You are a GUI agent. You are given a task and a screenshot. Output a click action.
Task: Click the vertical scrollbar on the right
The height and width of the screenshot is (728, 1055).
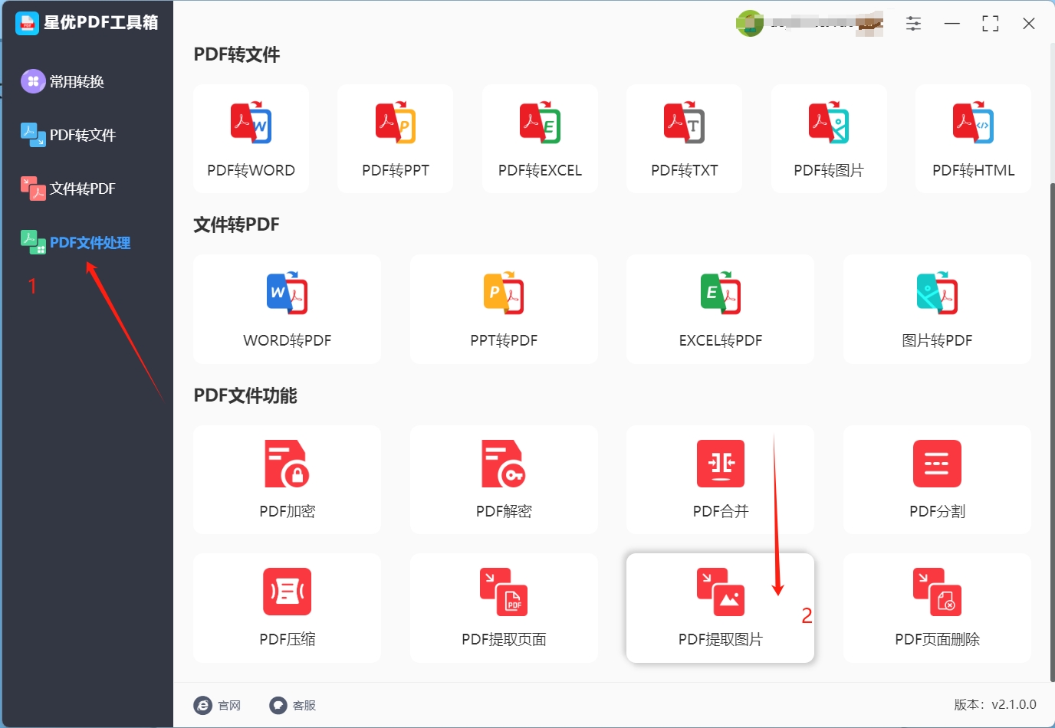pyautogui.click(x=1052, y=431)
